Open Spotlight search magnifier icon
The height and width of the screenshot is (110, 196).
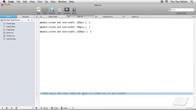tap(192, 2)
